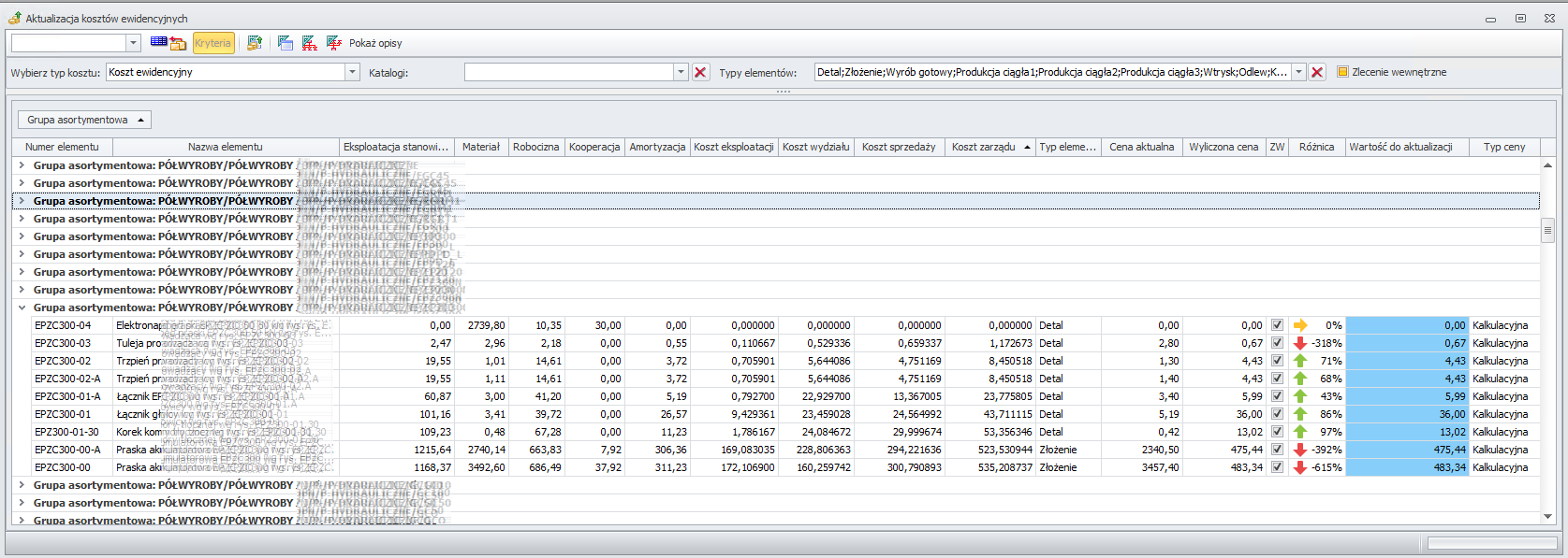Collapse the expanded Grupa asortymentowa group
Image resolution: width=1568 pixels, height=558 pixels.
coord(22,308)
